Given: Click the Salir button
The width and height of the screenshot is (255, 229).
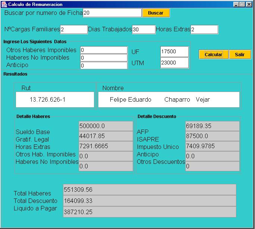Looking at the screenshot, I should pyautogui.click(x=240, y=55).
